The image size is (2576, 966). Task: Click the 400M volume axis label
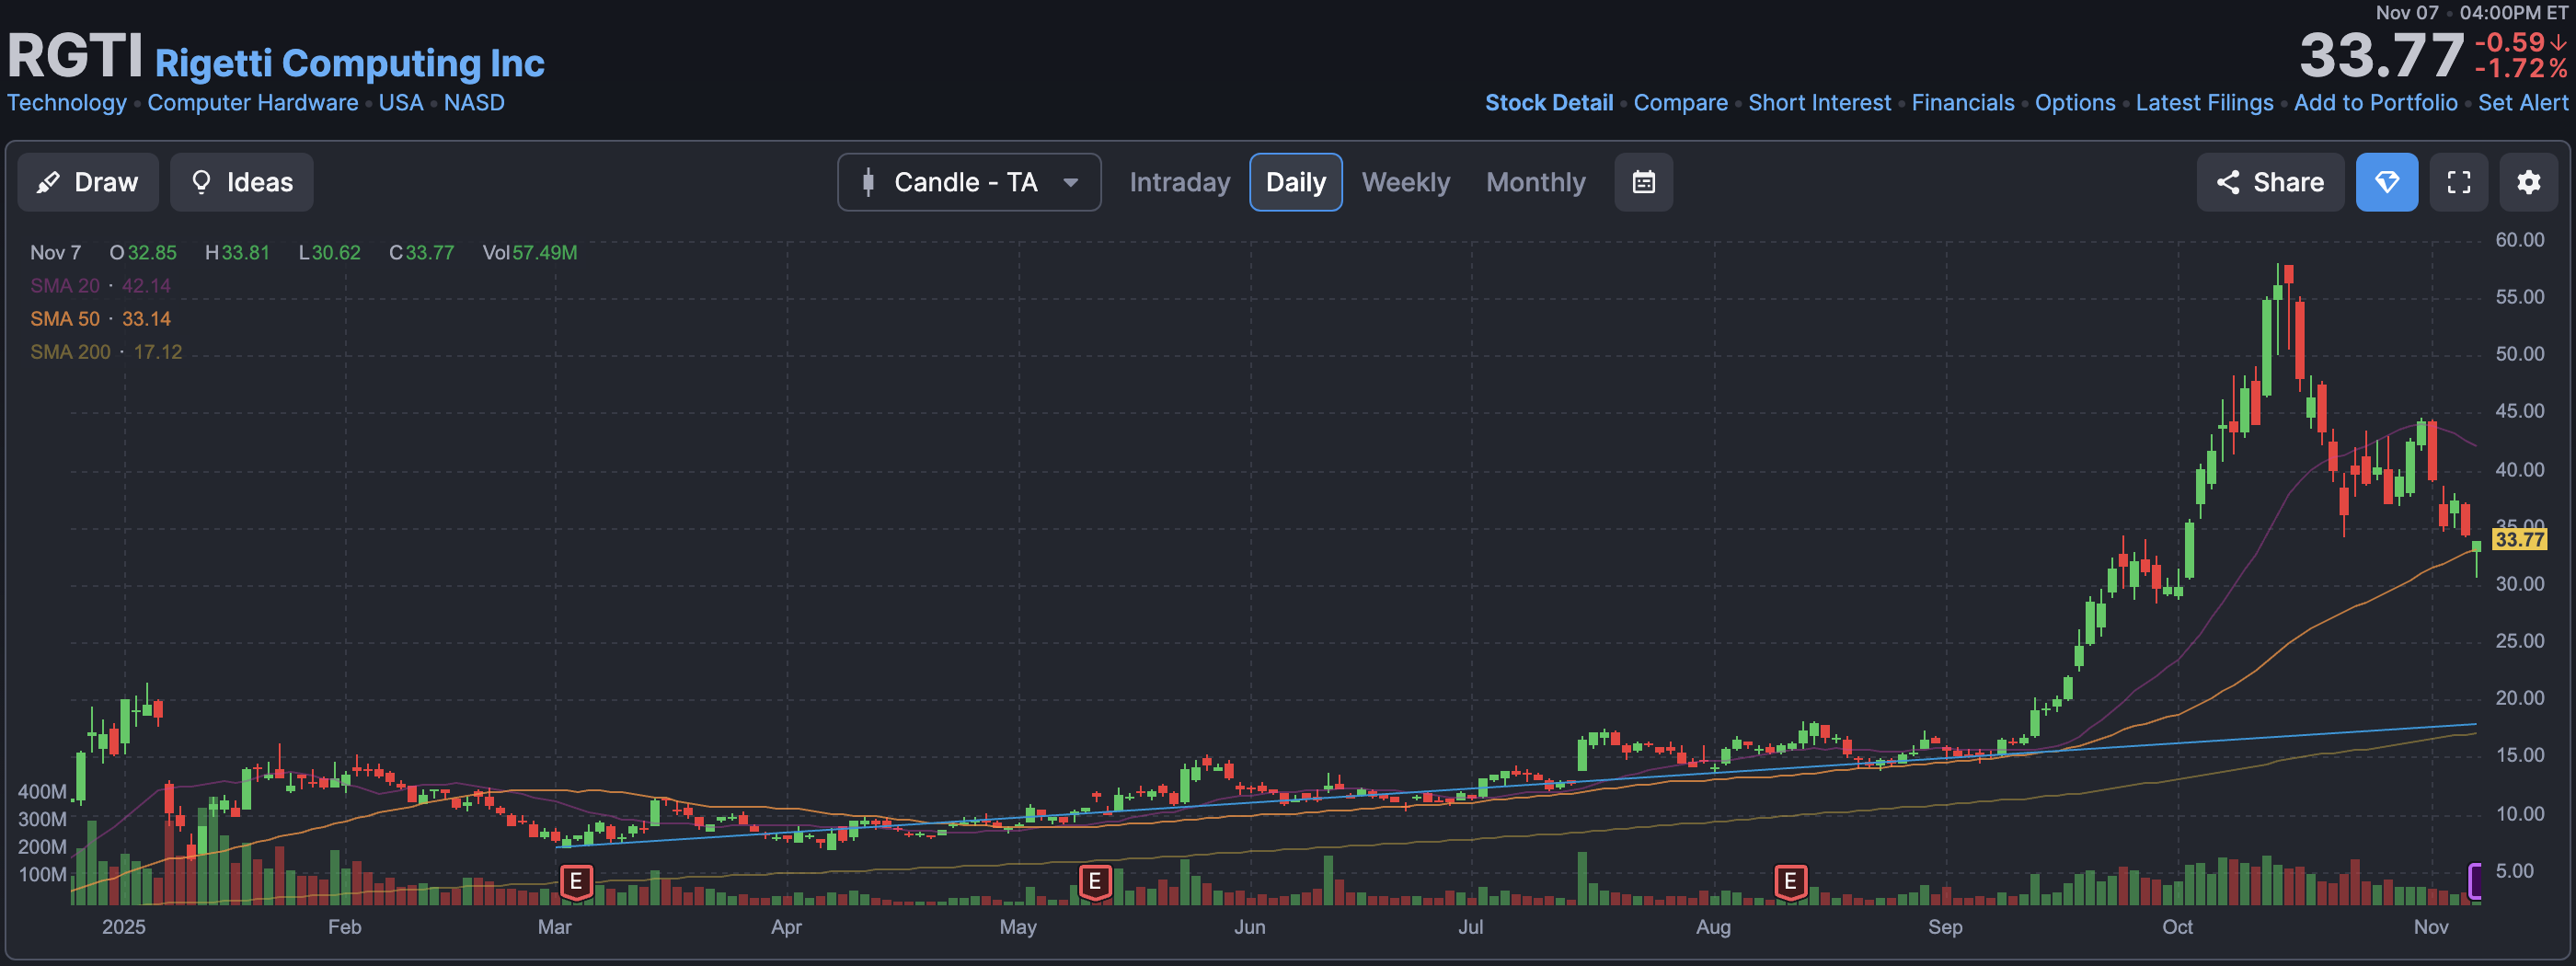[x=42, y=792]
